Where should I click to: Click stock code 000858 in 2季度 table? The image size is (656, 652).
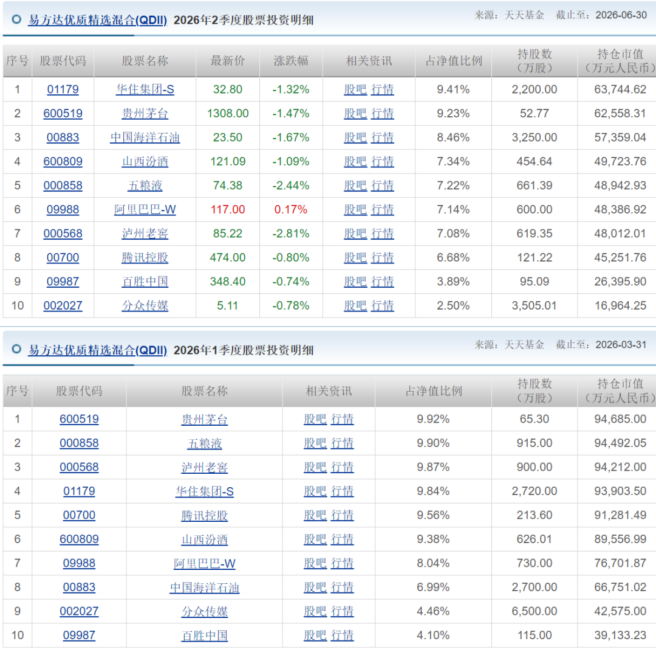tap(63, 186)
